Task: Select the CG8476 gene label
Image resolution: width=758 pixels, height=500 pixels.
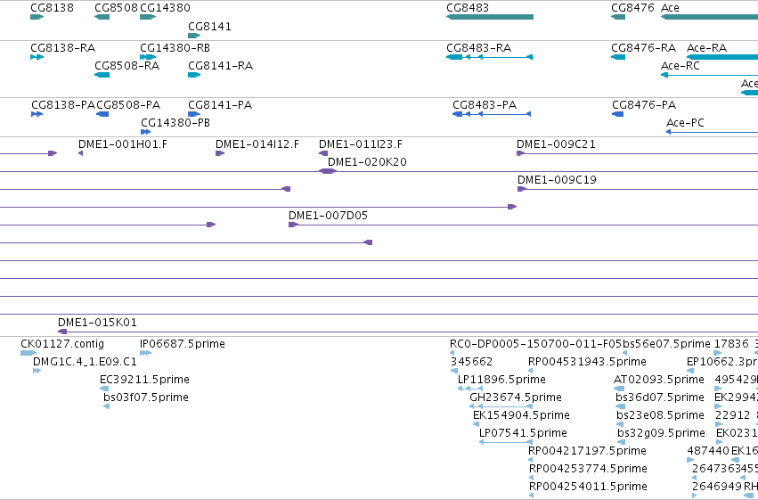Action: pyautogui.click(x=632, y=8)
